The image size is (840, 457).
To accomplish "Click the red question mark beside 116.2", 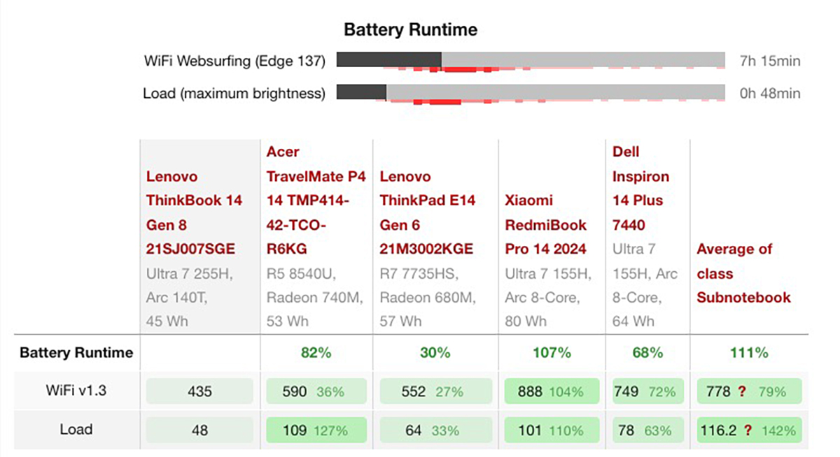I will click(748, 430).
